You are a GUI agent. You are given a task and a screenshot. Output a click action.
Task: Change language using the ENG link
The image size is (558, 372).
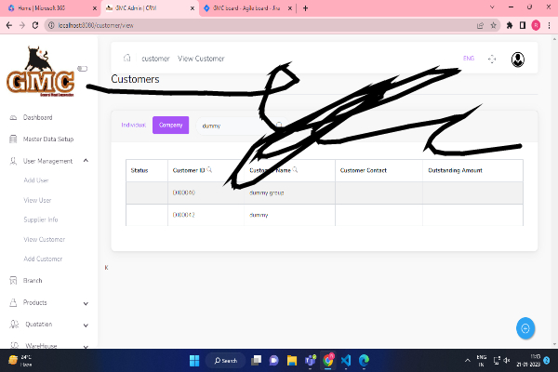468,59
